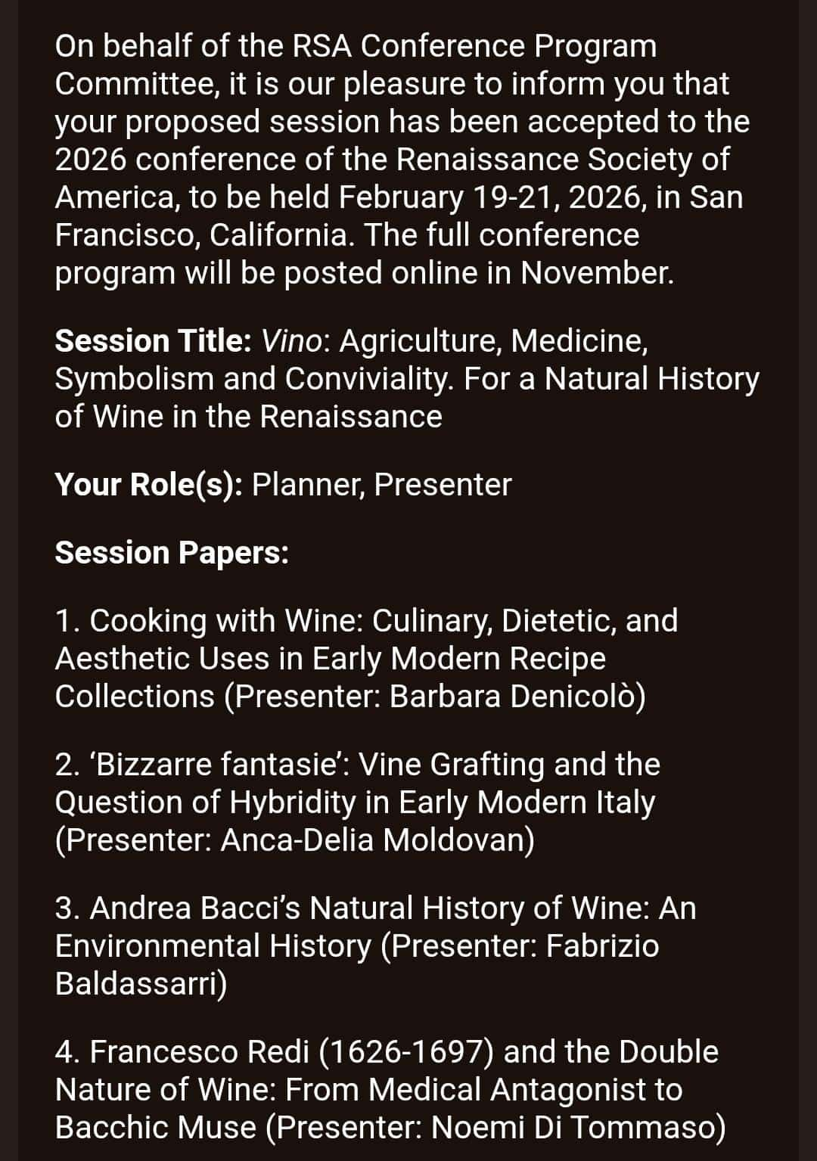The image size is (817, 1161).
Task: Click the phrase "Renaissance Society of"
Action: coord(563,160)
